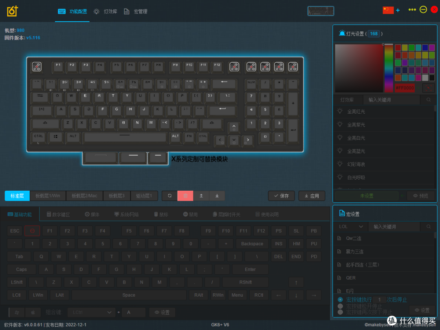Select the 全亮白光 lighting effect
Viewport: 440px width, 330px height.
click(x=384, y=138)
